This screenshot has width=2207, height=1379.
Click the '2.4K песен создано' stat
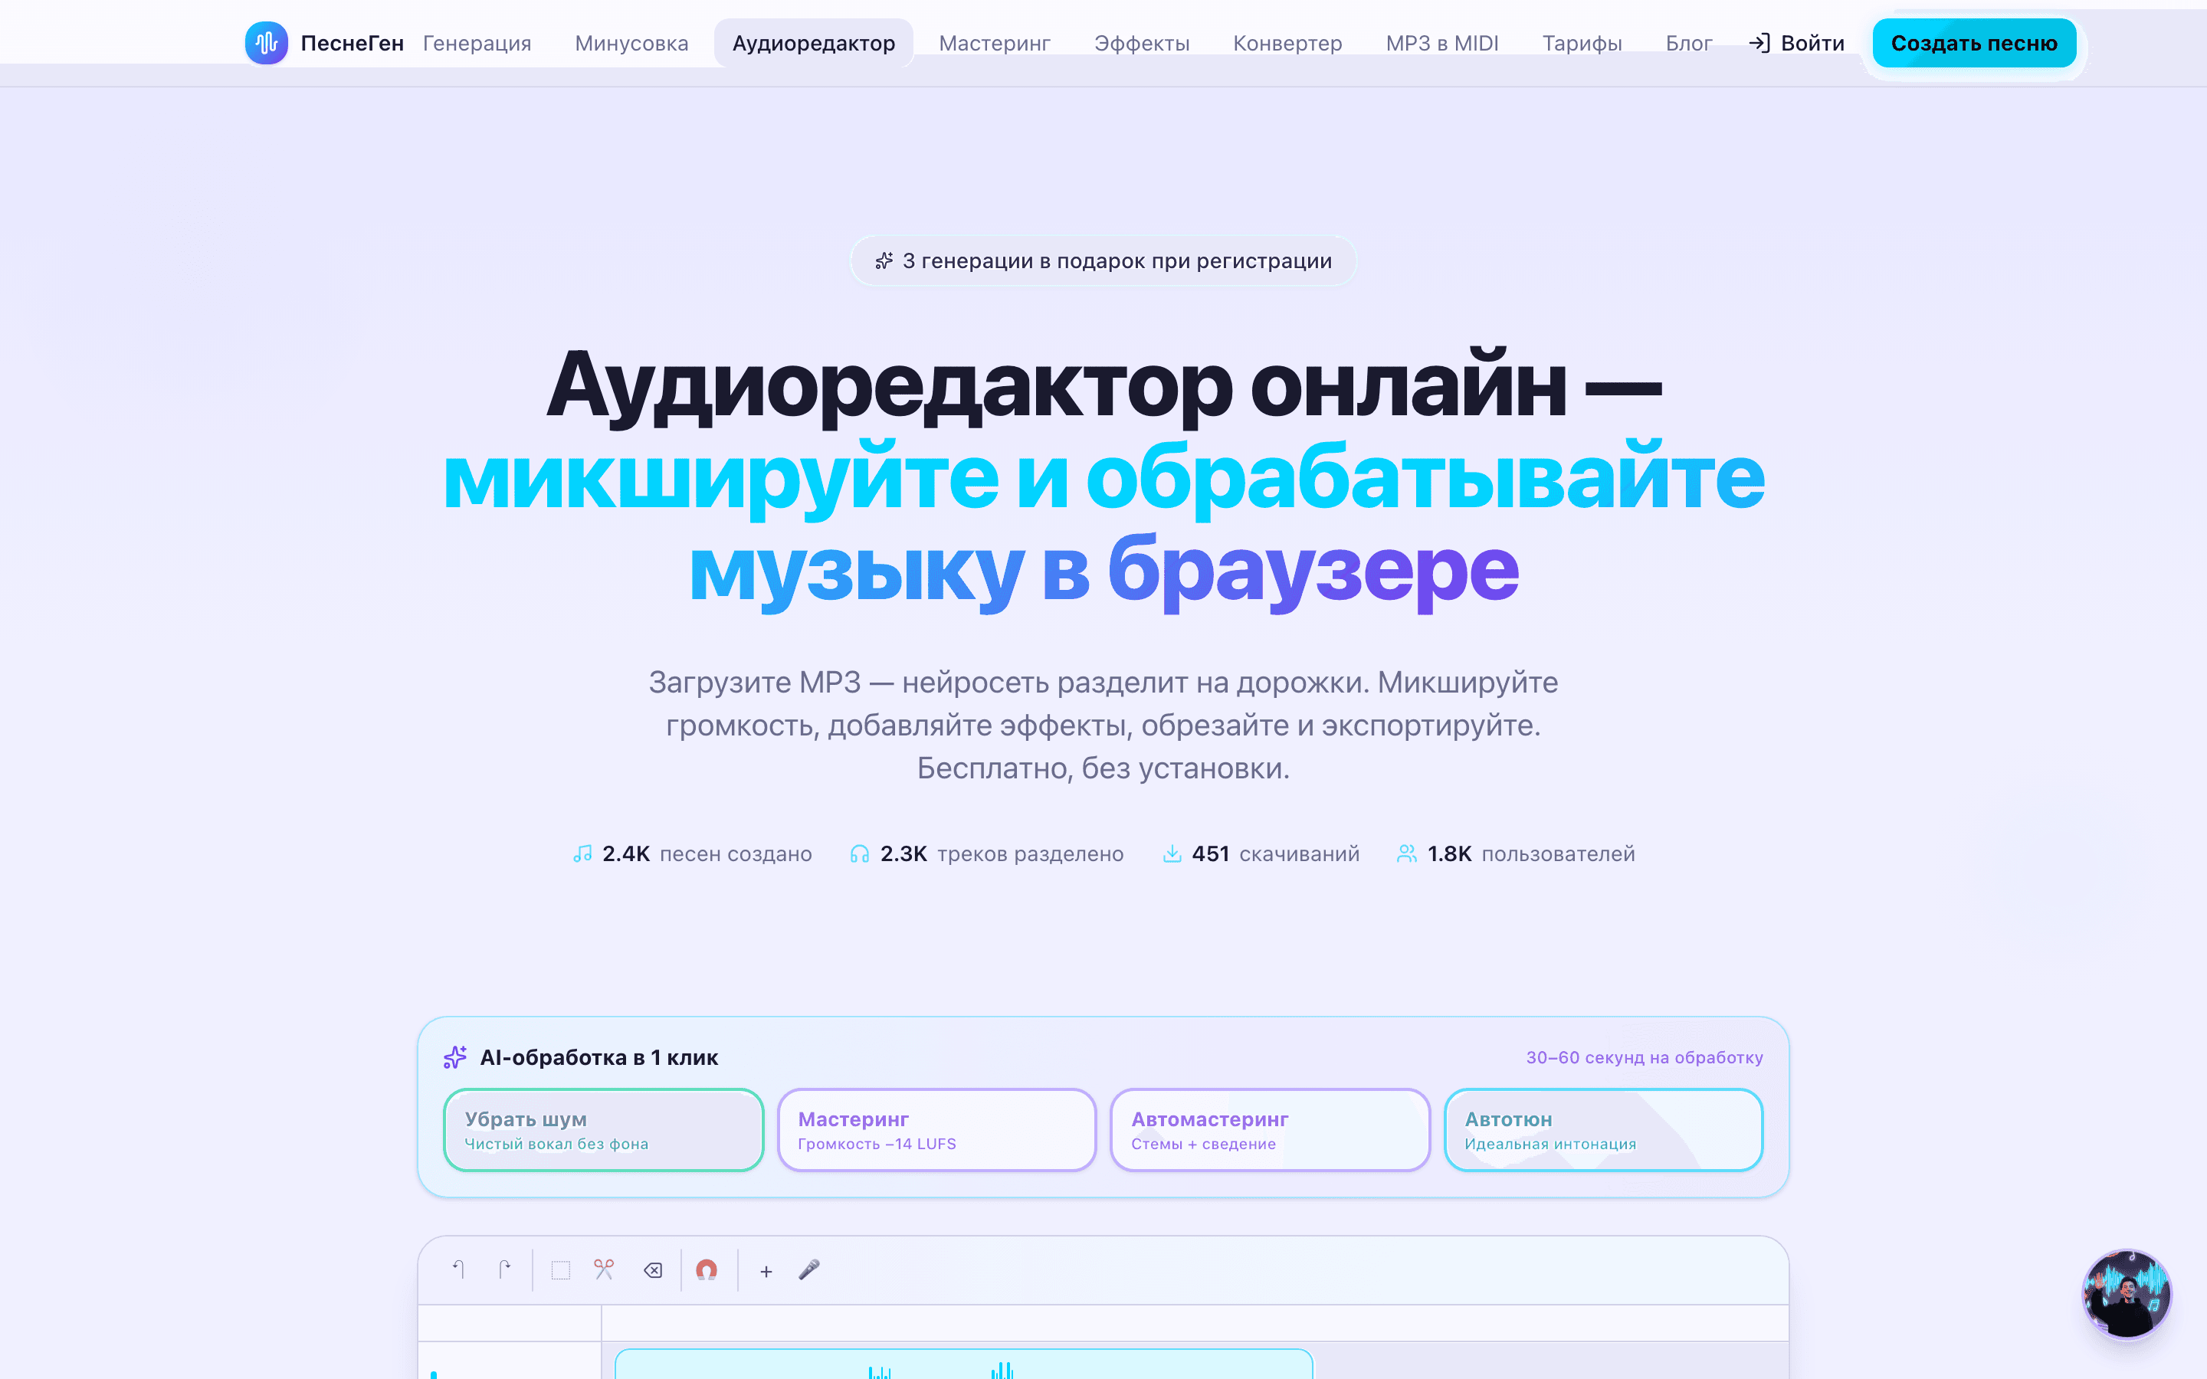[x=692, y=853]
